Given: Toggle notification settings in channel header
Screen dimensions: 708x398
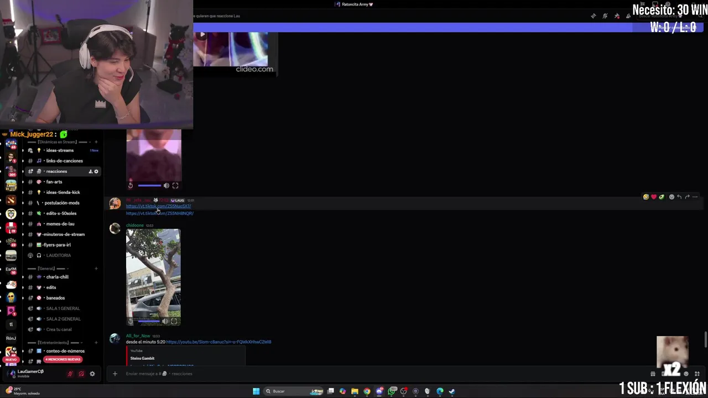Looking at the screenshot, I should pyautogui.click(x=605, y=16).
